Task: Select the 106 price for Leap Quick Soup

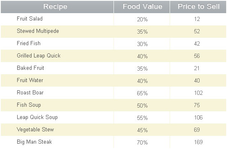Action: [198, 117]
